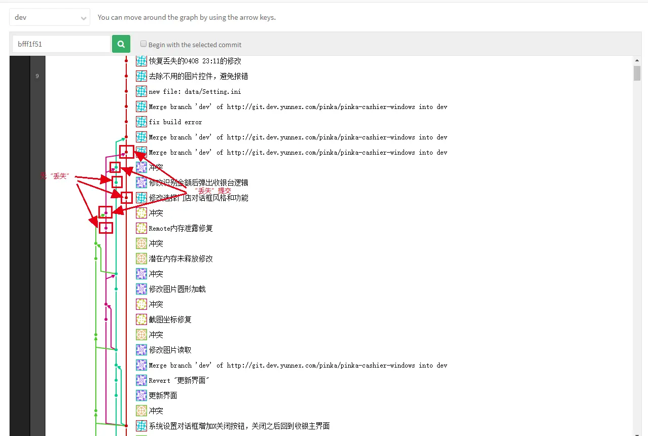The width and height of the screenshot is (648, 436).
Task: Open the "Merge branch 'dev'" commit message link
Action: (x=297, y=106)
